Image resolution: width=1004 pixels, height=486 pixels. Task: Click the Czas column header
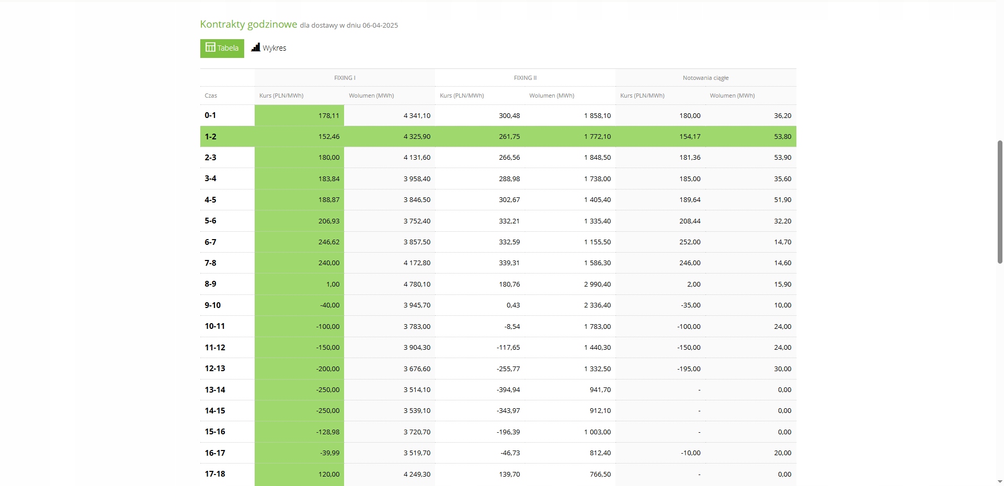211,96
